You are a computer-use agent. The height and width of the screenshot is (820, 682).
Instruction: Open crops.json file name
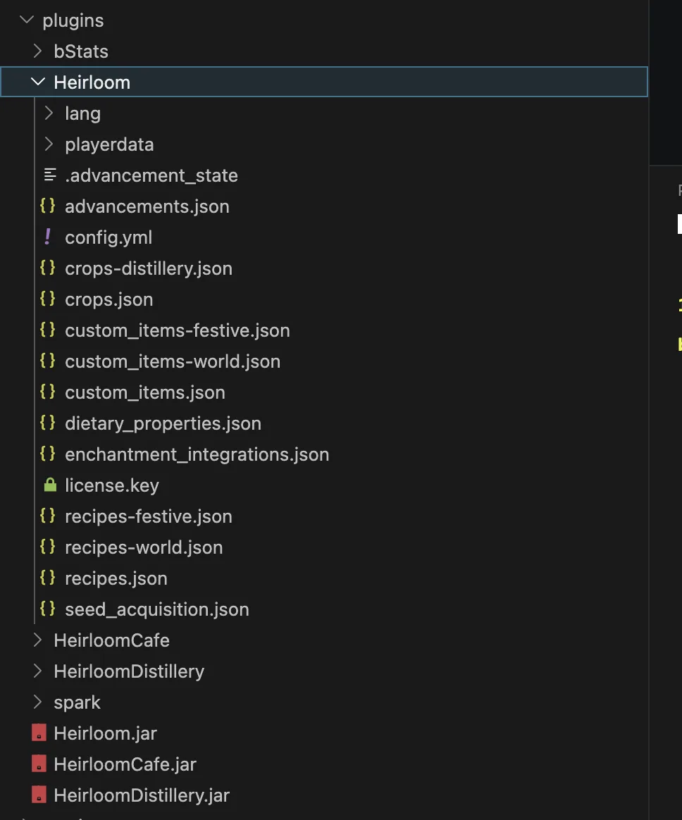pos(108,299)
